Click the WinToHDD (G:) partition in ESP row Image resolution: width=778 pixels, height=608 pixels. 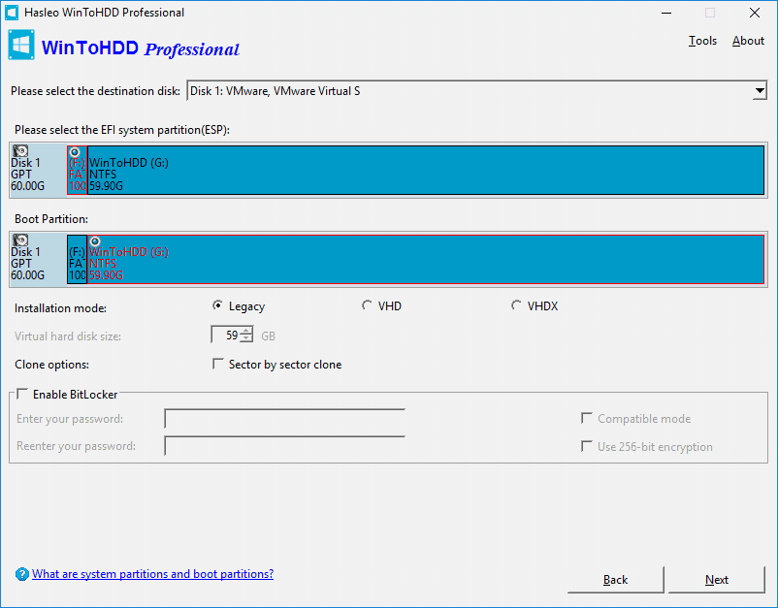click(x=291, y=170)
